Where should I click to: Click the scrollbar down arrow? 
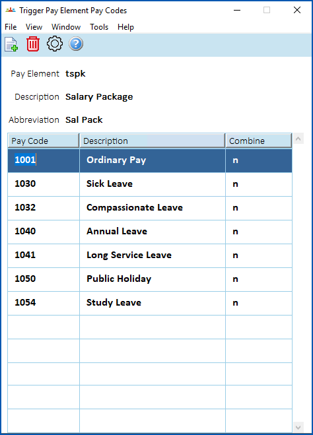click(x=298, y=427)
